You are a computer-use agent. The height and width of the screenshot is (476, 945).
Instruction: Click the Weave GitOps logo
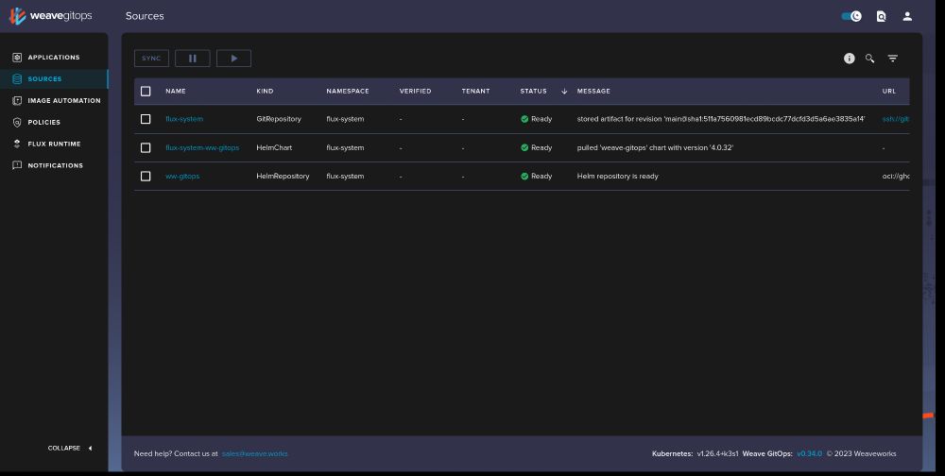(51, 16)
